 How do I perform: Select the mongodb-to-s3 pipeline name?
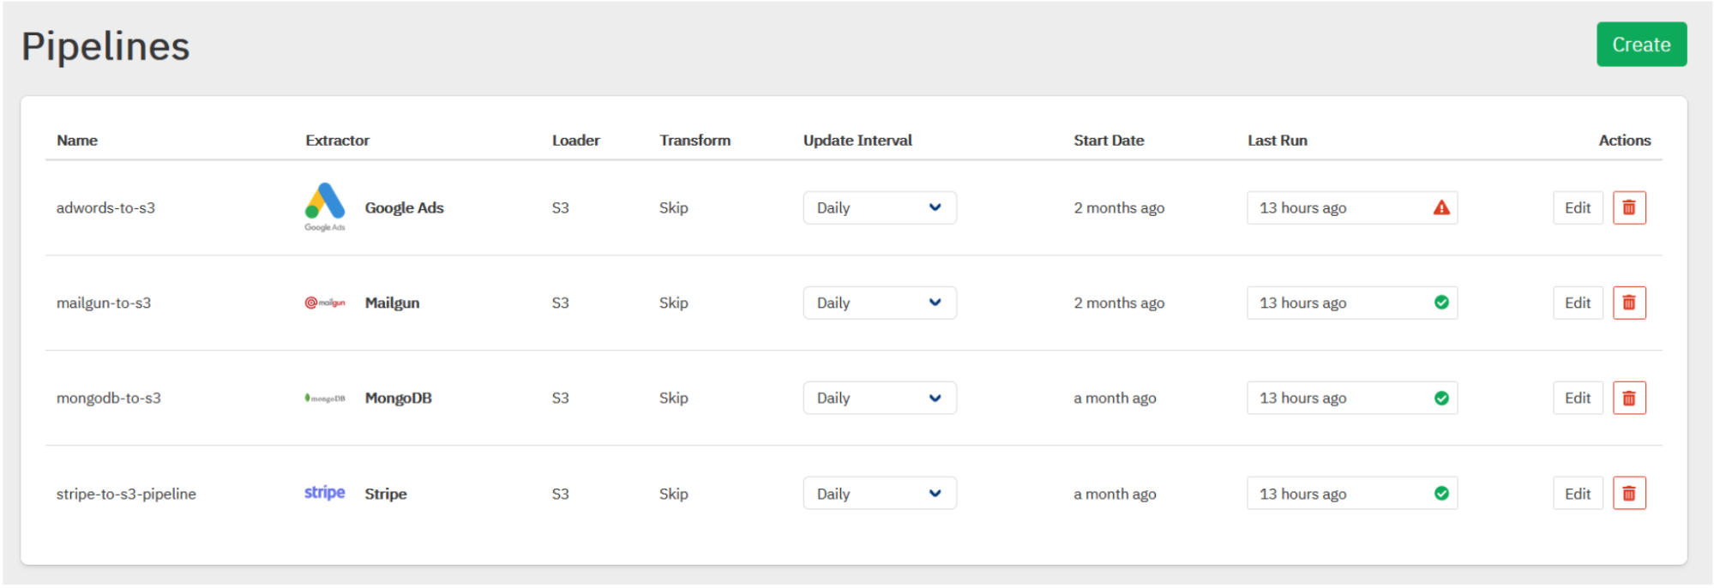pos(108,398)
